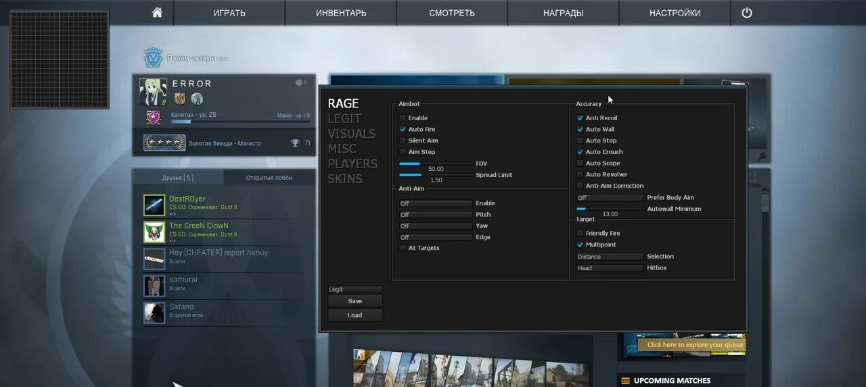Select the VISUALS tab
This screenshot has width=866, height=387.
(x=352, y=134)
